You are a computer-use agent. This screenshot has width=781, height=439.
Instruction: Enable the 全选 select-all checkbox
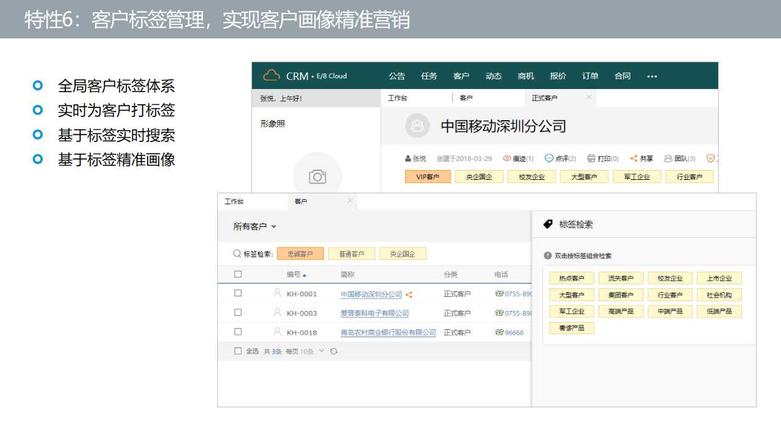238,351
